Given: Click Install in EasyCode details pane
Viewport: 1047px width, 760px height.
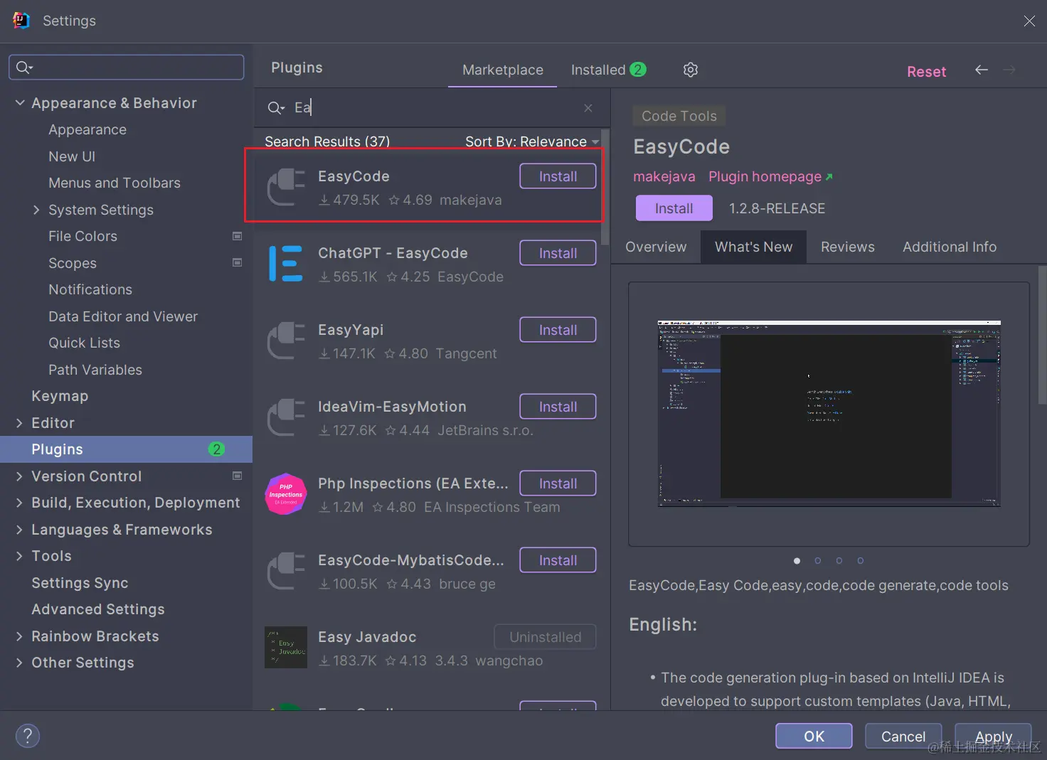Looking at the screenshot, I should pyautogui.click(x=674, y=208).
